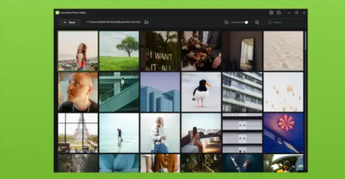The width and height of the screenshot is (345, 179).
Task: Select the blue succulent leaves photo
Action: click(x=119, y=163)
